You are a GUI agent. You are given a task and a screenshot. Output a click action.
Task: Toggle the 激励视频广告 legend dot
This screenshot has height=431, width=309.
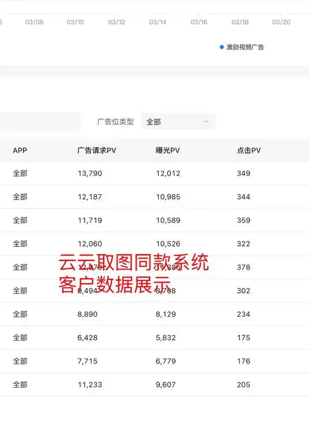coord(222,47)
